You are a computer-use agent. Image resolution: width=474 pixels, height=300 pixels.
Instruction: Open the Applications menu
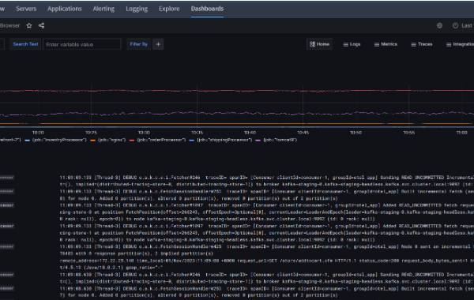point(65,9)
